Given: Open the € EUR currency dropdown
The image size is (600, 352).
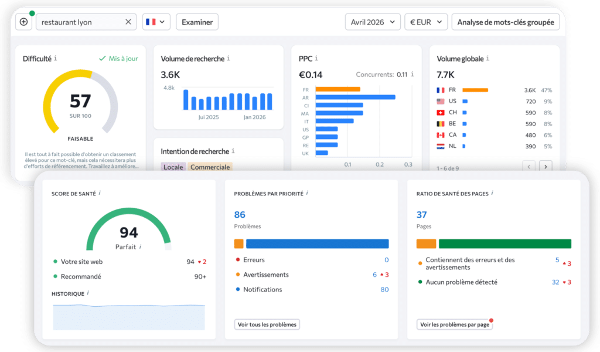Looking at the screenshot, I should [426, 22].
